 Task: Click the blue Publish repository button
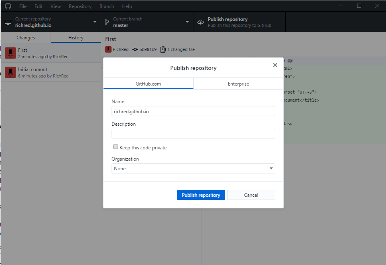201,195
